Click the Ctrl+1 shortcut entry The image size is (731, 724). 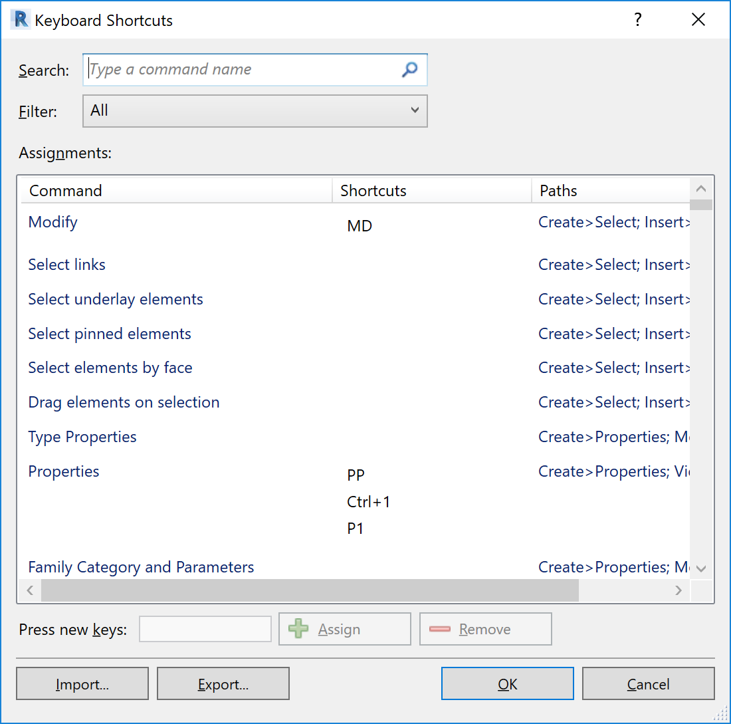pyautogui.click(x=368, y=502)
